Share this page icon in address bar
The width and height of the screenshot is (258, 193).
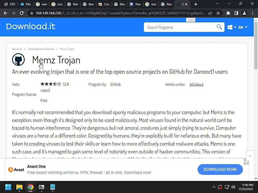210,13
